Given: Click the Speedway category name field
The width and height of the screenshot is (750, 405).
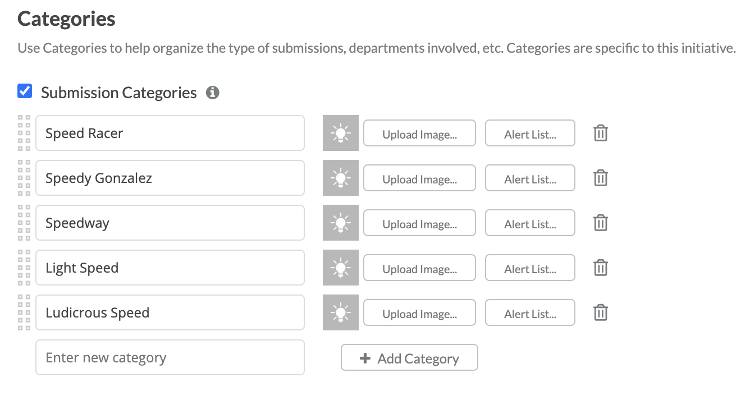Looking at the screenshot, I should [170, 223].
